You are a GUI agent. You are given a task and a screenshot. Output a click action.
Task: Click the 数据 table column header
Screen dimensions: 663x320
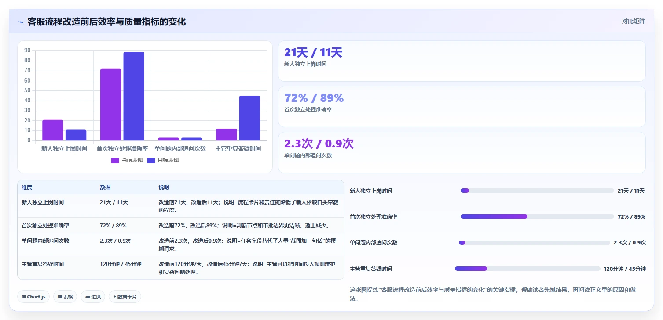pos(105,187)
